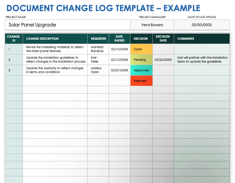Select the Mateus Tobin requester cell
This screenshot has width=235, height=183.
pyautogui.click(x=98, y=70)
